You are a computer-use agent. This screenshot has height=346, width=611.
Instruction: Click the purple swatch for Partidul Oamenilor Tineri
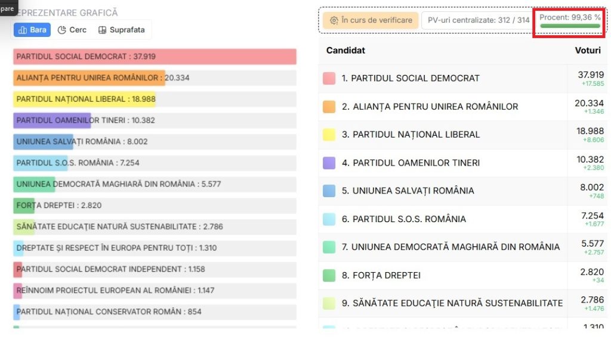tap(329, 163)
